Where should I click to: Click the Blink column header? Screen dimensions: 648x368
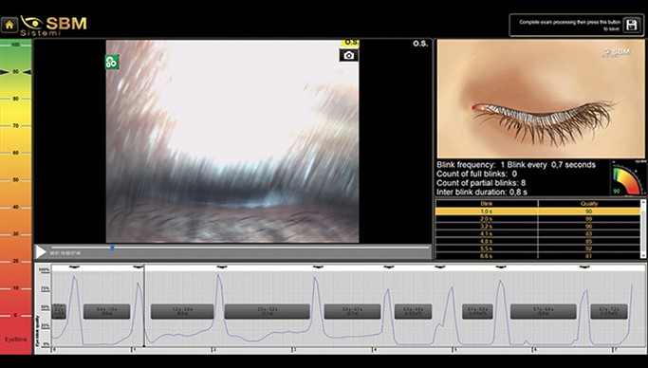(x=487, y=204)
